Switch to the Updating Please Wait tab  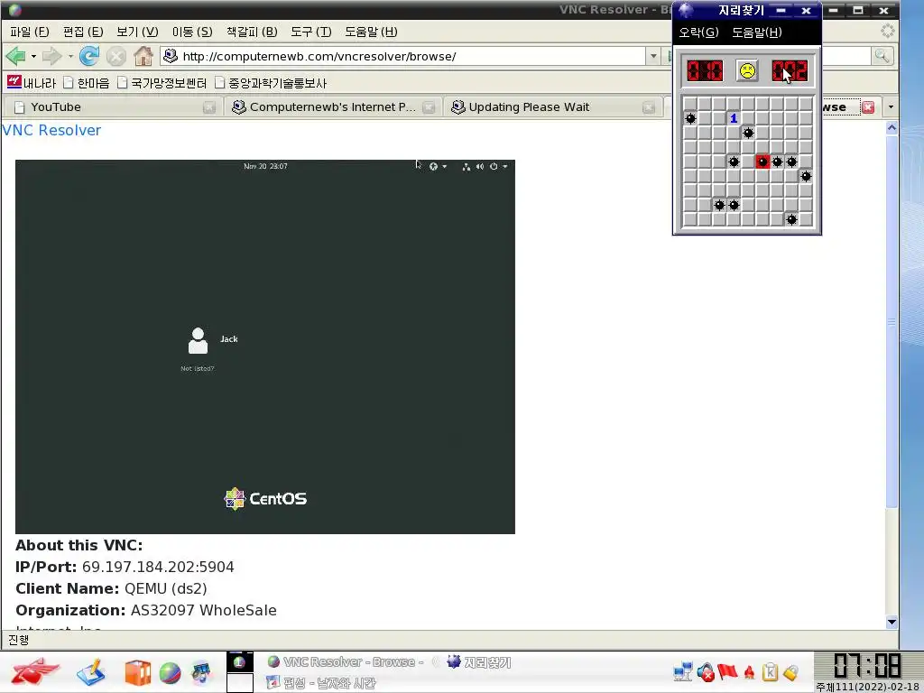click(x=552, y=107)
